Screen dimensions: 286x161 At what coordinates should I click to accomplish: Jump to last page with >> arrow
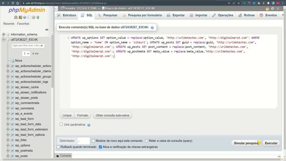point(37,54)
